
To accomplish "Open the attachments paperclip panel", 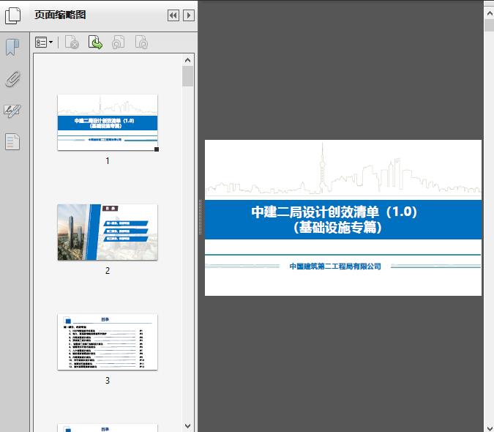I will (13, 79).
